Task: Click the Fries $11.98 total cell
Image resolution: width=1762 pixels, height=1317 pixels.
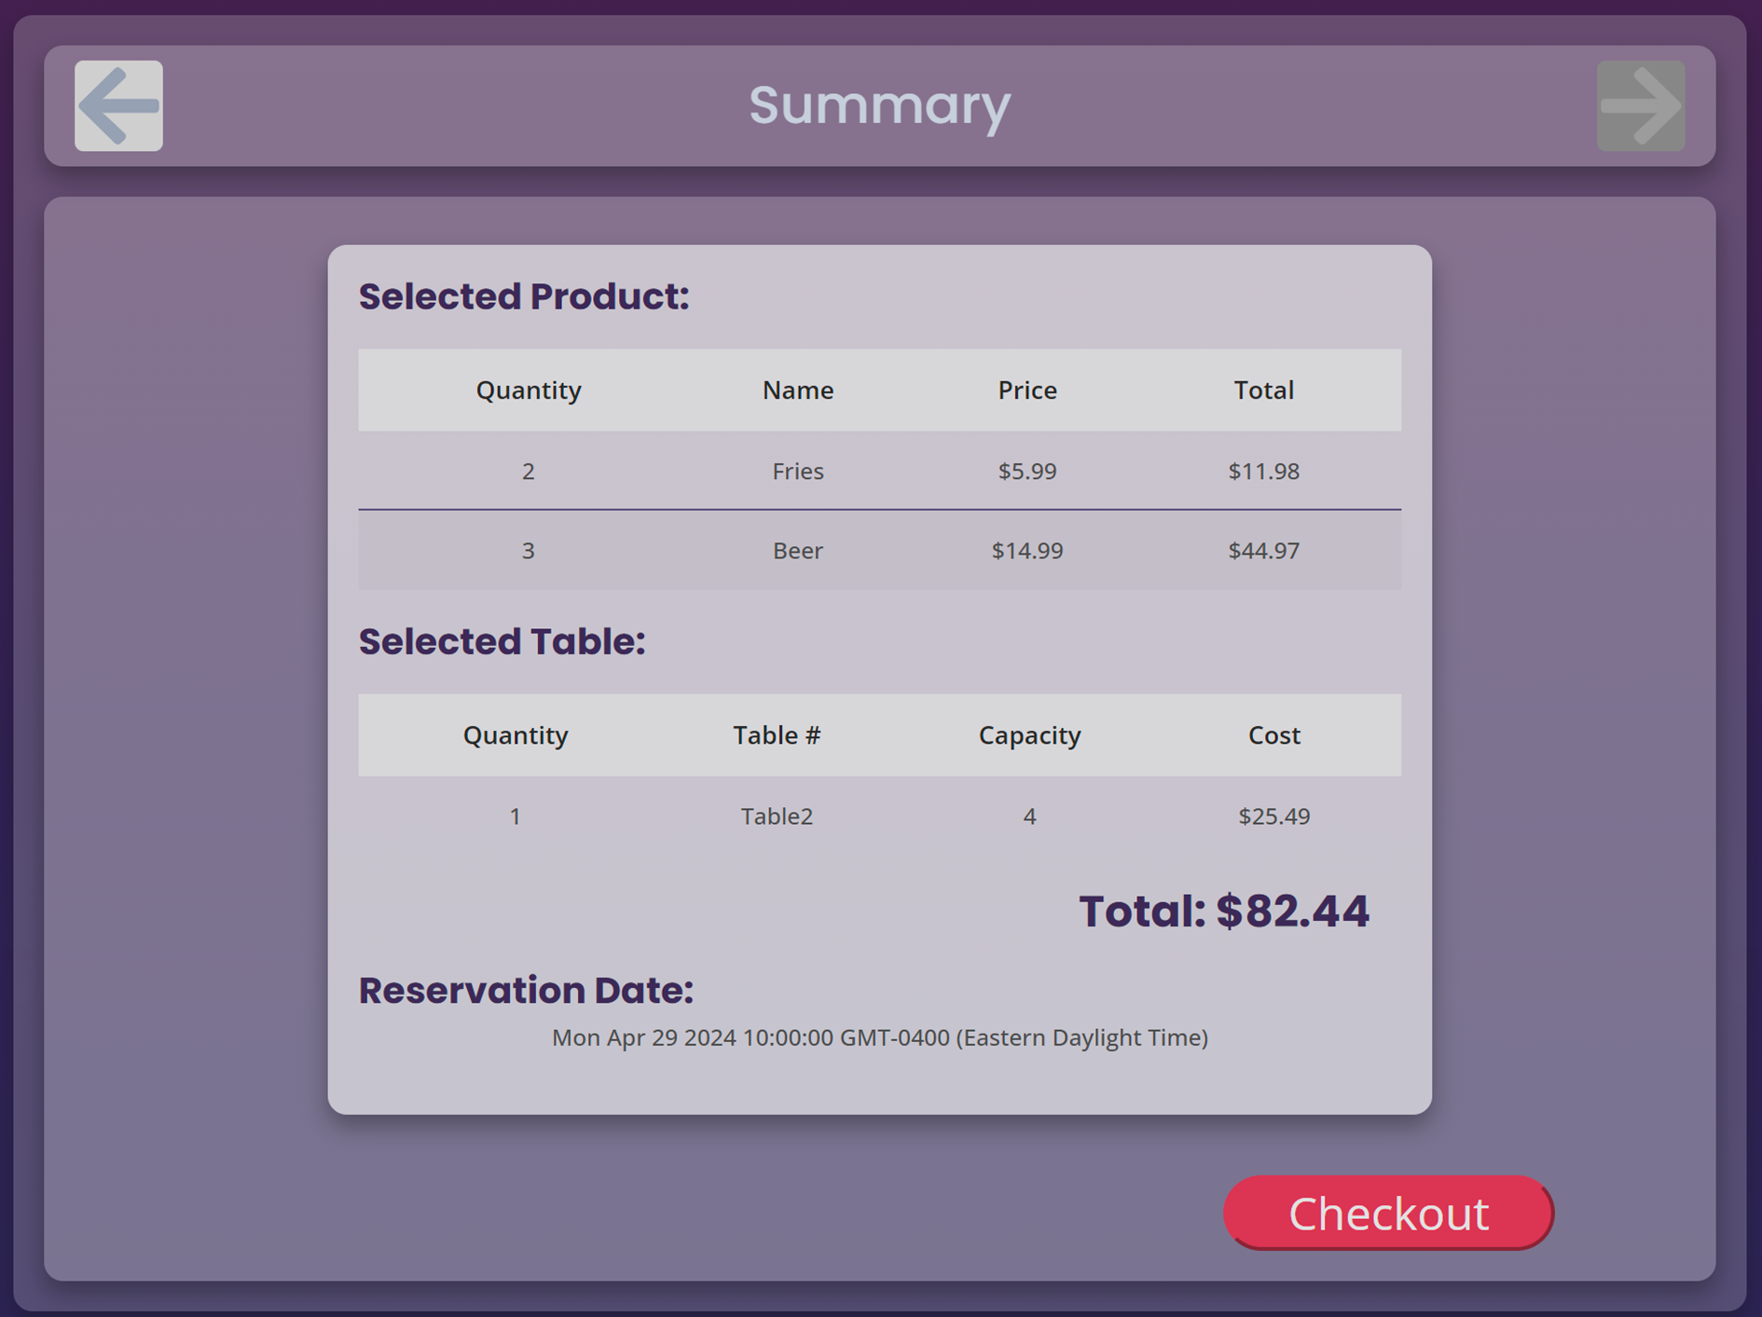Action: click(1263, 471)
